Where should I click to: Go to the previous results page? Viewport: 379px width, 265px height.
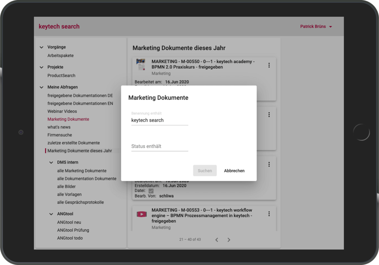216,240
